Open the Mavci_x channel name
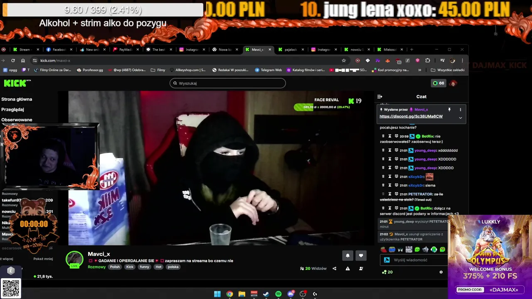Screen dimensions: 532x299 99,254
